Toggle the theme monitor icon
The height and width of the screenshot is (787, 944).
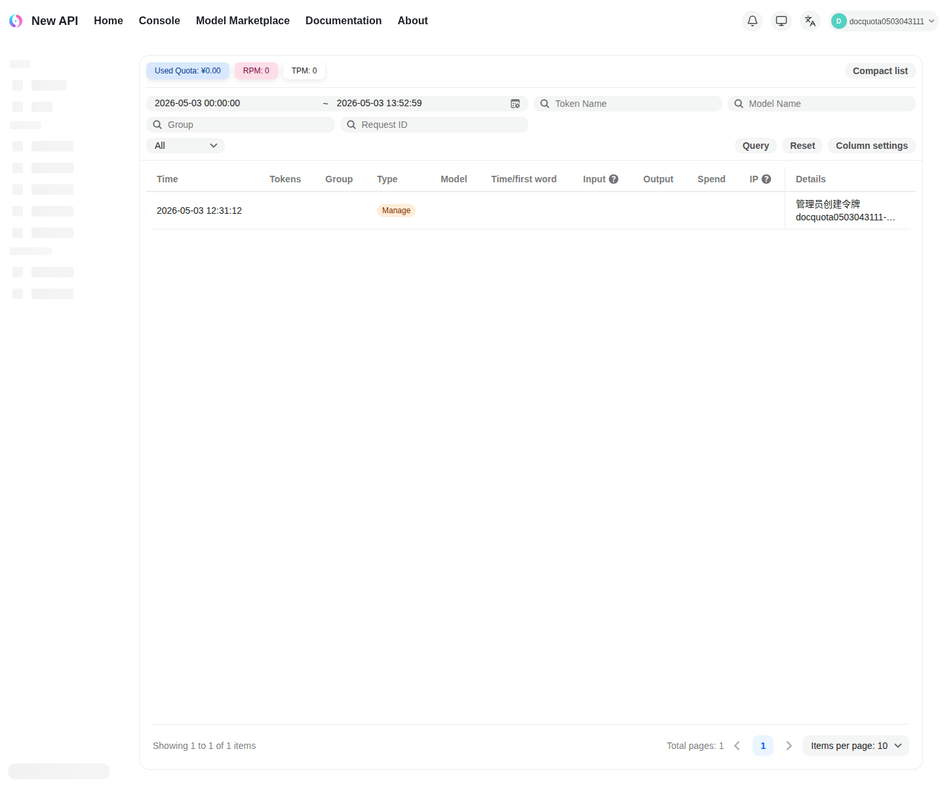point(781,21)
